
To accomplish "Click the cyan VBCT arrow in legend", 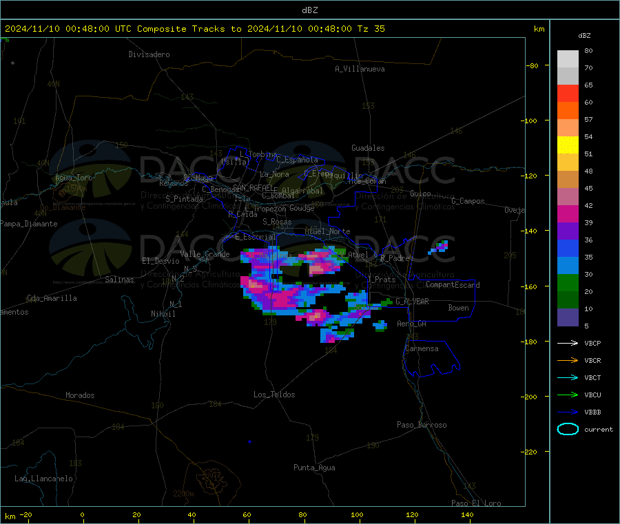I will click(x=568, y=377).
